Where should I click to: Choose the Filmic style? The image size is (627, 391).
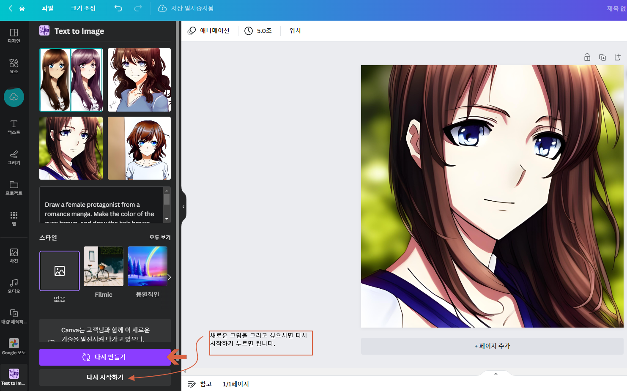coord(104,266)
